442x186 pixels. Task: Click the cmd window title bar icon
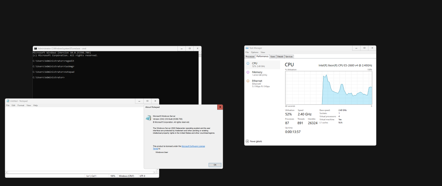[x=35, y=48]
